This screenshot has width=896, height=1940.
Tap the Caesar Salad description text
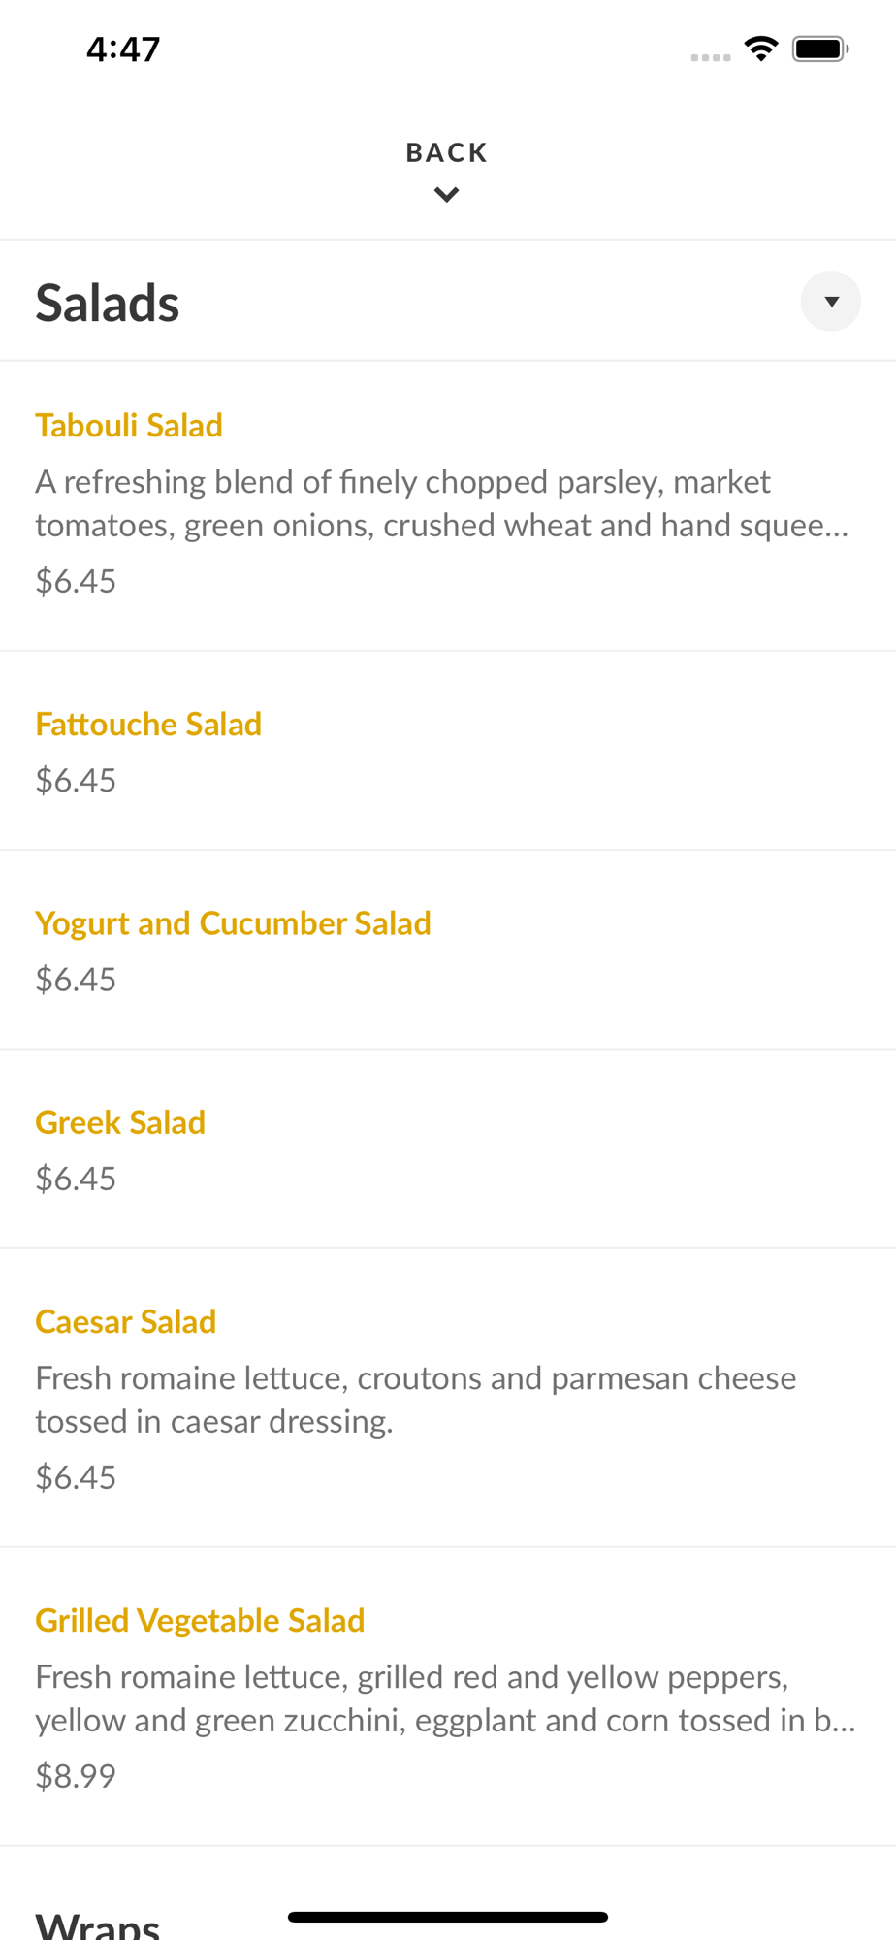click(415, 1400)
